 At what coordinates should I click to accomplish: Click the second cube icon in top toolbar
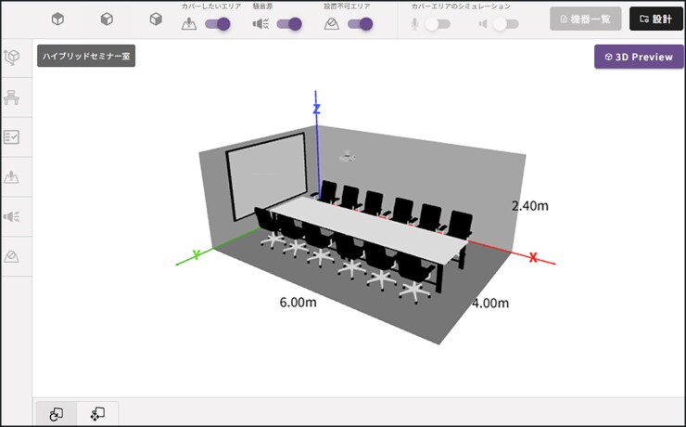[x=107, y=19]
